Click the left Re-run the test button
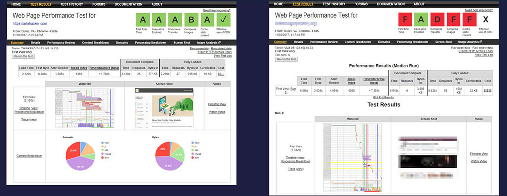 click(23, 56)
